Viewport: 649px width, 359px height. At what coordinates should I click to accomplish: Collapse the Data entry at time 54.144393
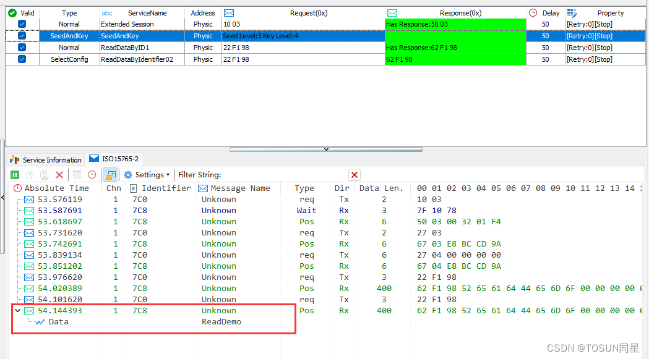point(17,311)
